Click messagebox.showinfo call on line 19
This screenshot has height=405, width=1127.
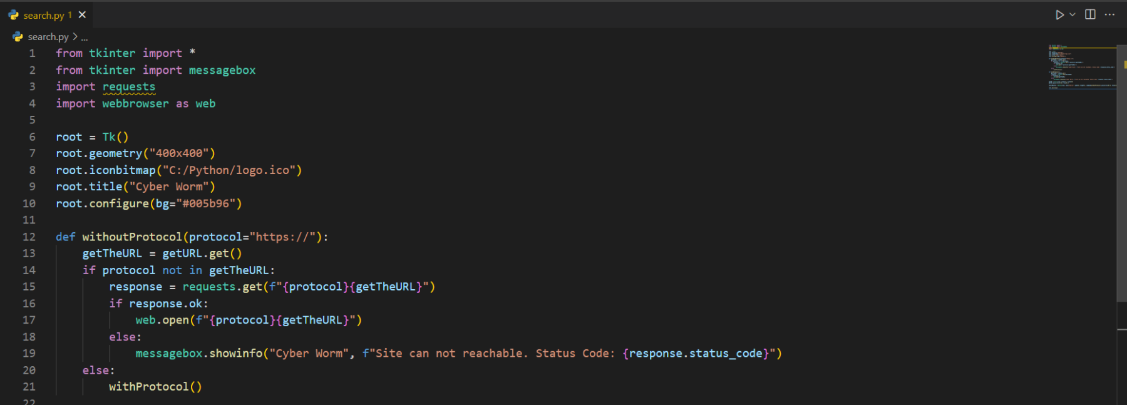(x=198, y=354)
